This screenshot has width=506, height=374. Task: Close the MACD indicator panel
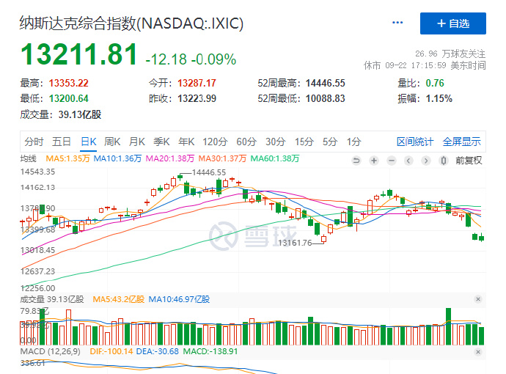pos(478,352)
